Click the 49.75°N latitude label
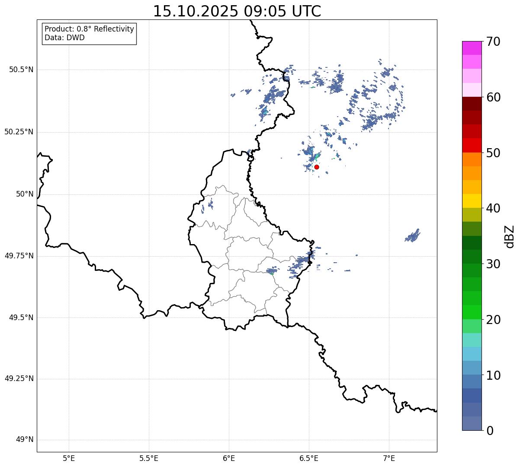 (19, 256)
